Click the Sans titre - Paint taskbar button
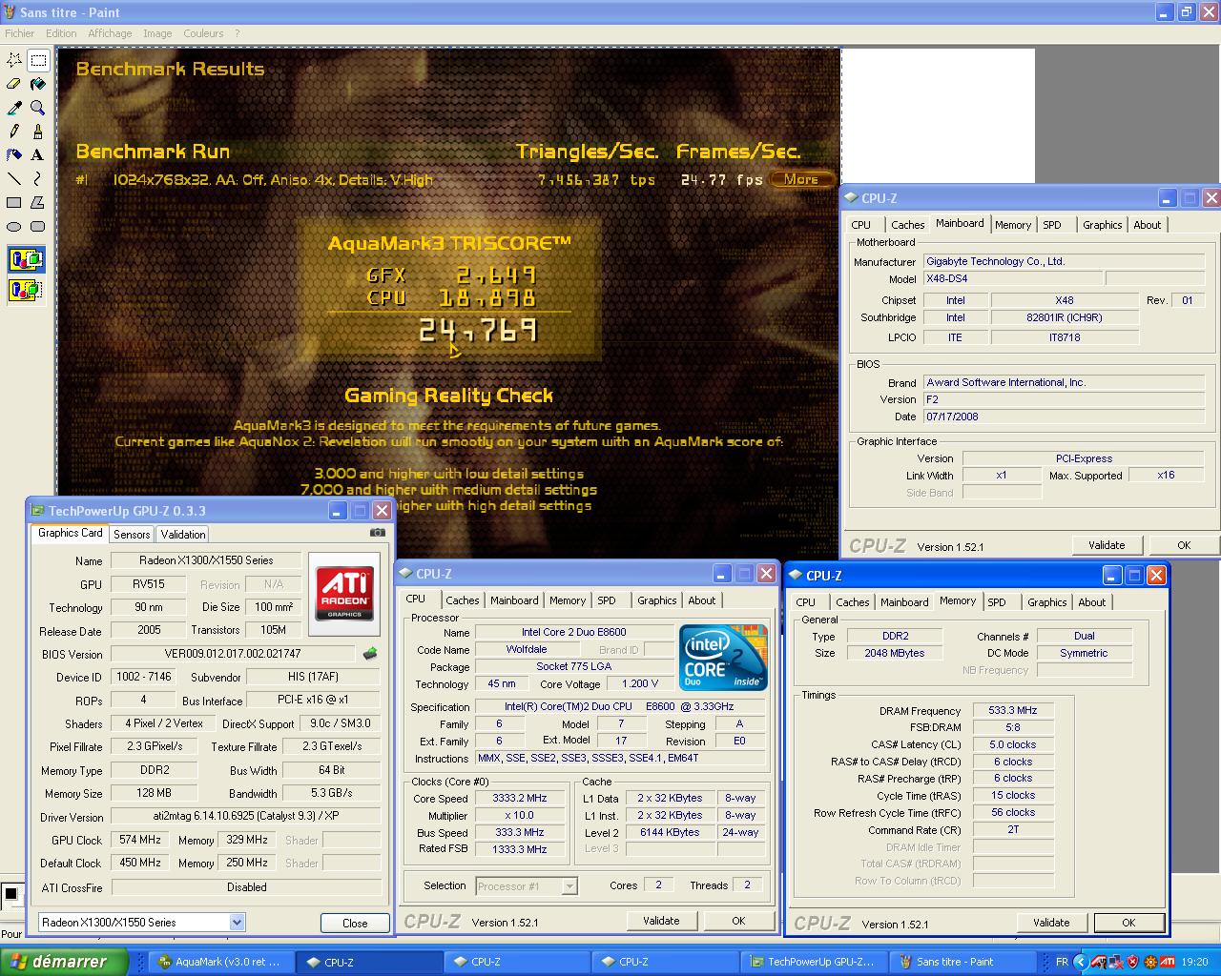The width and height of the screenshot is (1221, 976). point(962,962)
